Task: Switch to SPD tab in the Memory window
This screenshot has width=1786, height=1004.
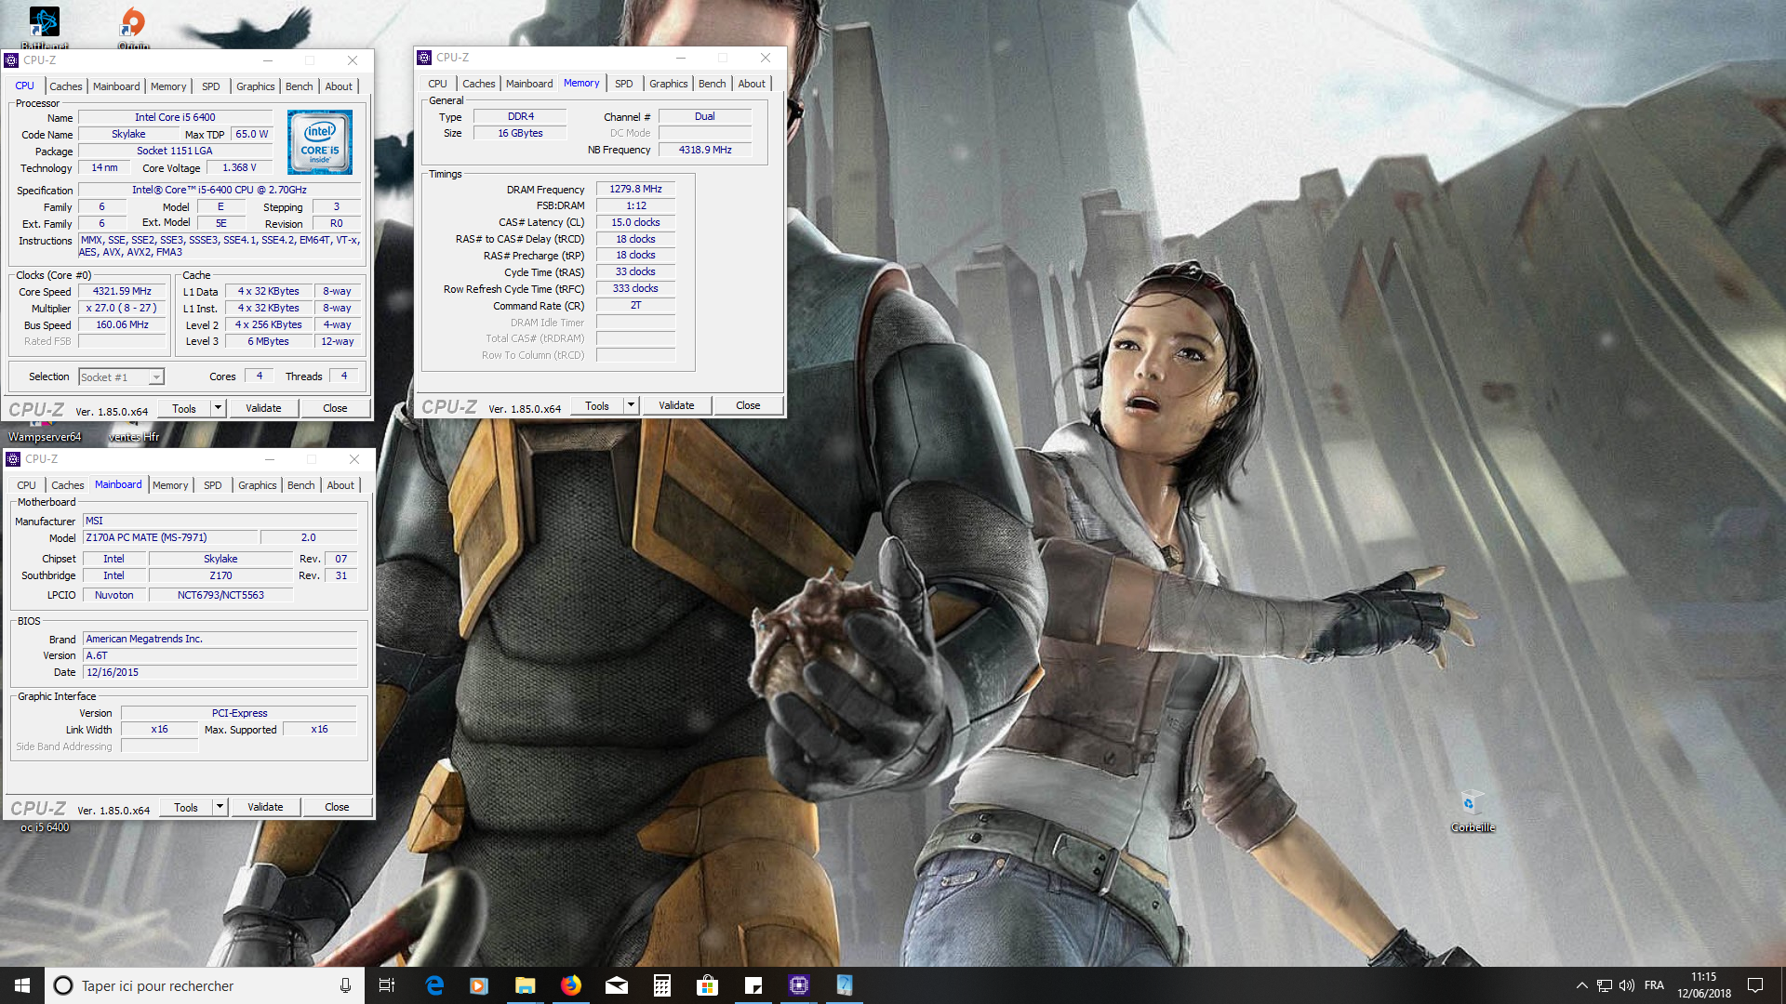Action: coord(624,84)
